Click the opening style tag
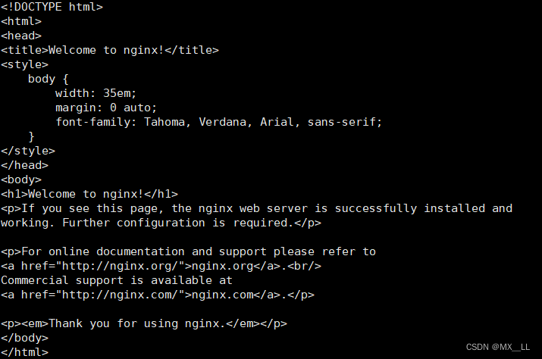The height and width of the screenshot is (359, 542). 24,64
